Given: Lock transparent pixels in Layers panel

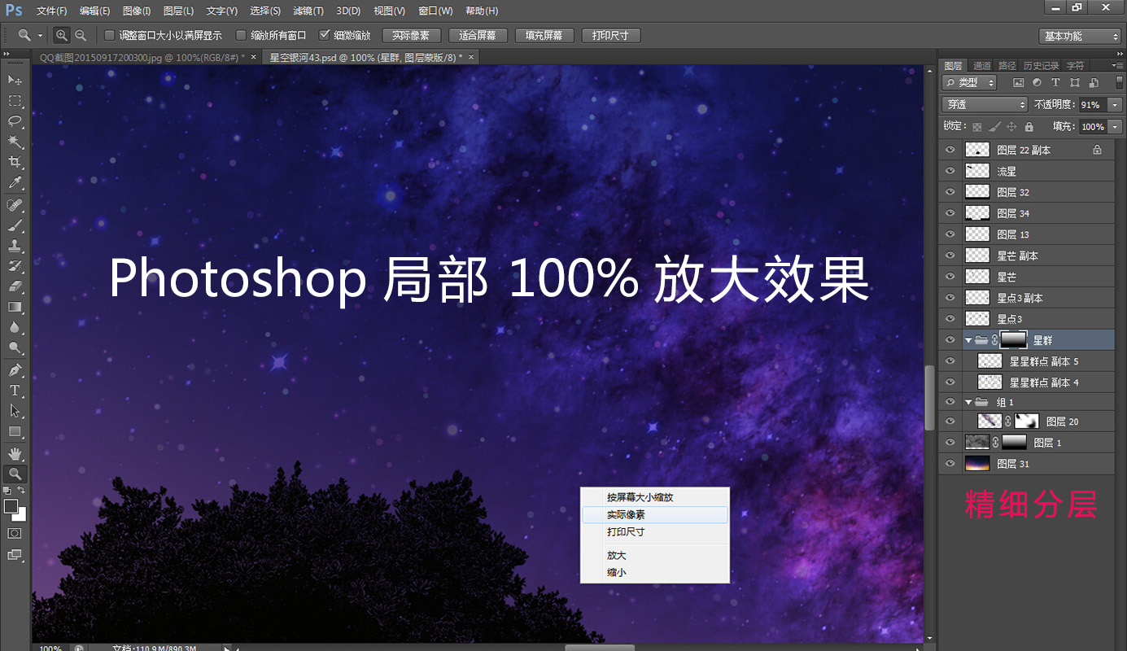Looking at the screenshot, I should click(x=977, y=127).
